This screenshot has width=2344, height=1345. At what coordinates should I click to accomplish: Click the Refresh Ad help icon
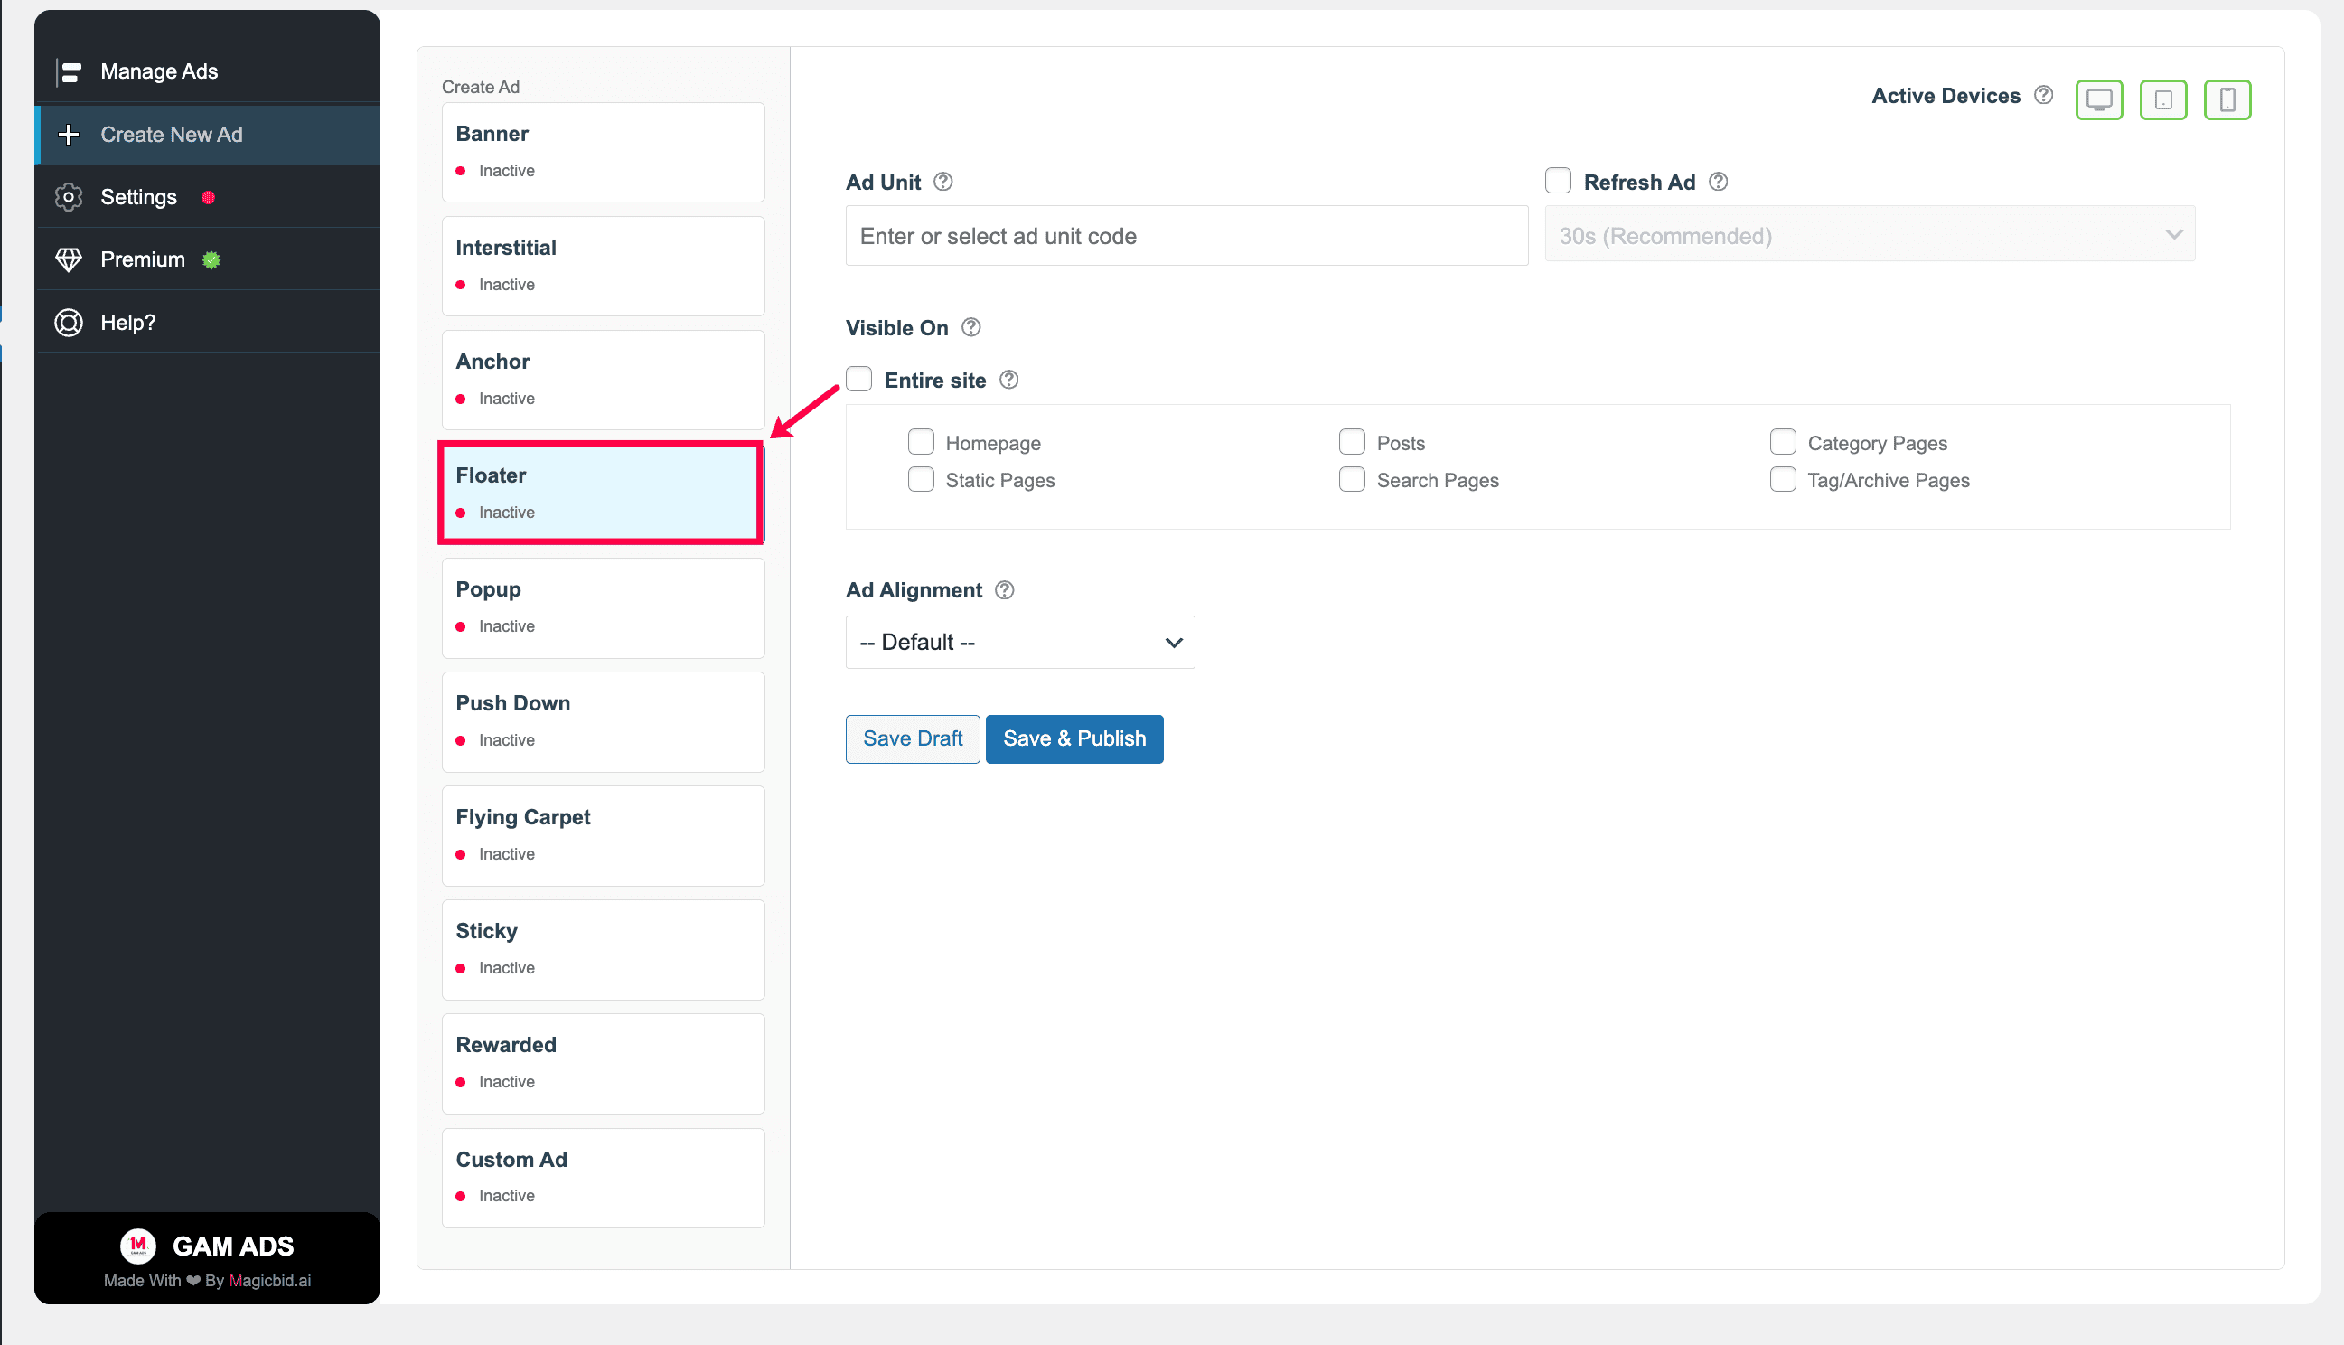tap(1717, 182)
